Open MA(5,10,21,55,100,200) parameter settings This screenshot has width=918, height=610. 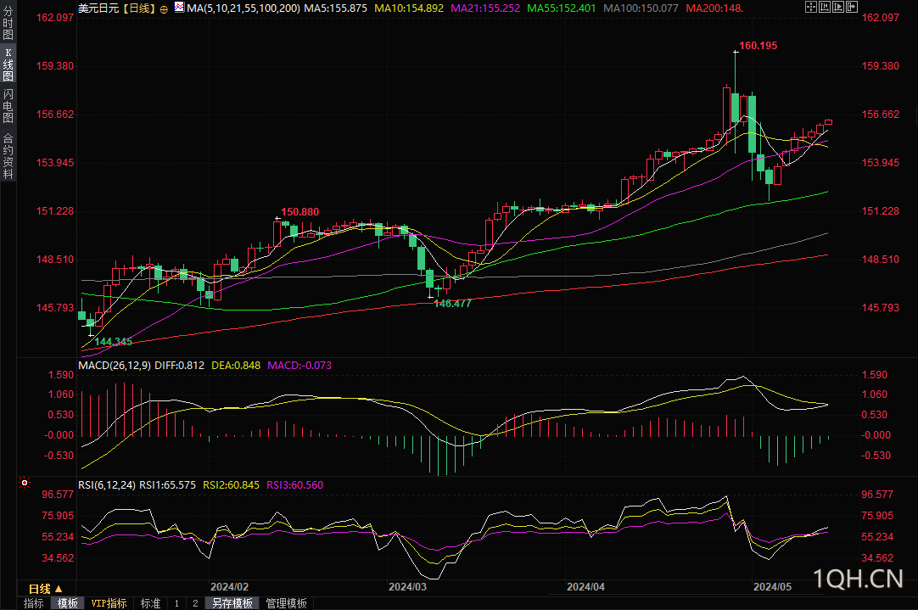(243, 8)
